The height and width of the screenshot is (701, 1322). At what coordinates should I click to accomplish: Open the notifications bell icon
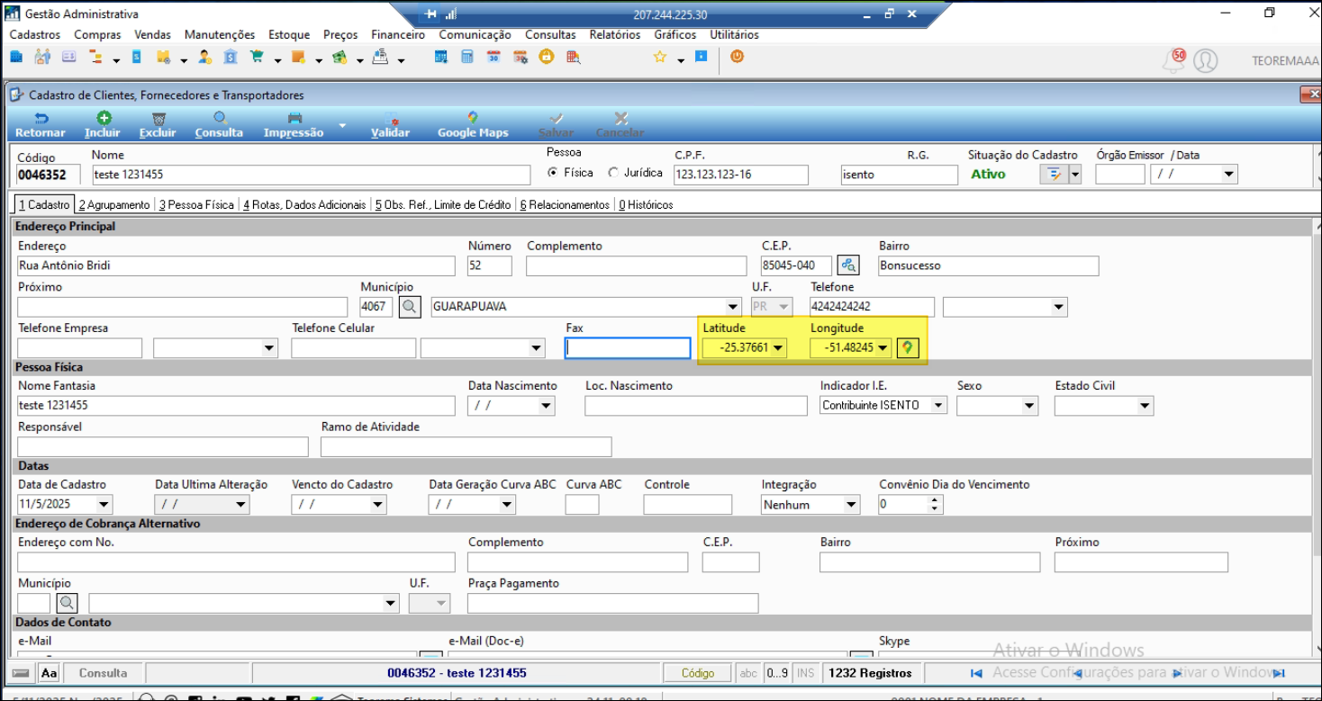[x=1173, y=60]
